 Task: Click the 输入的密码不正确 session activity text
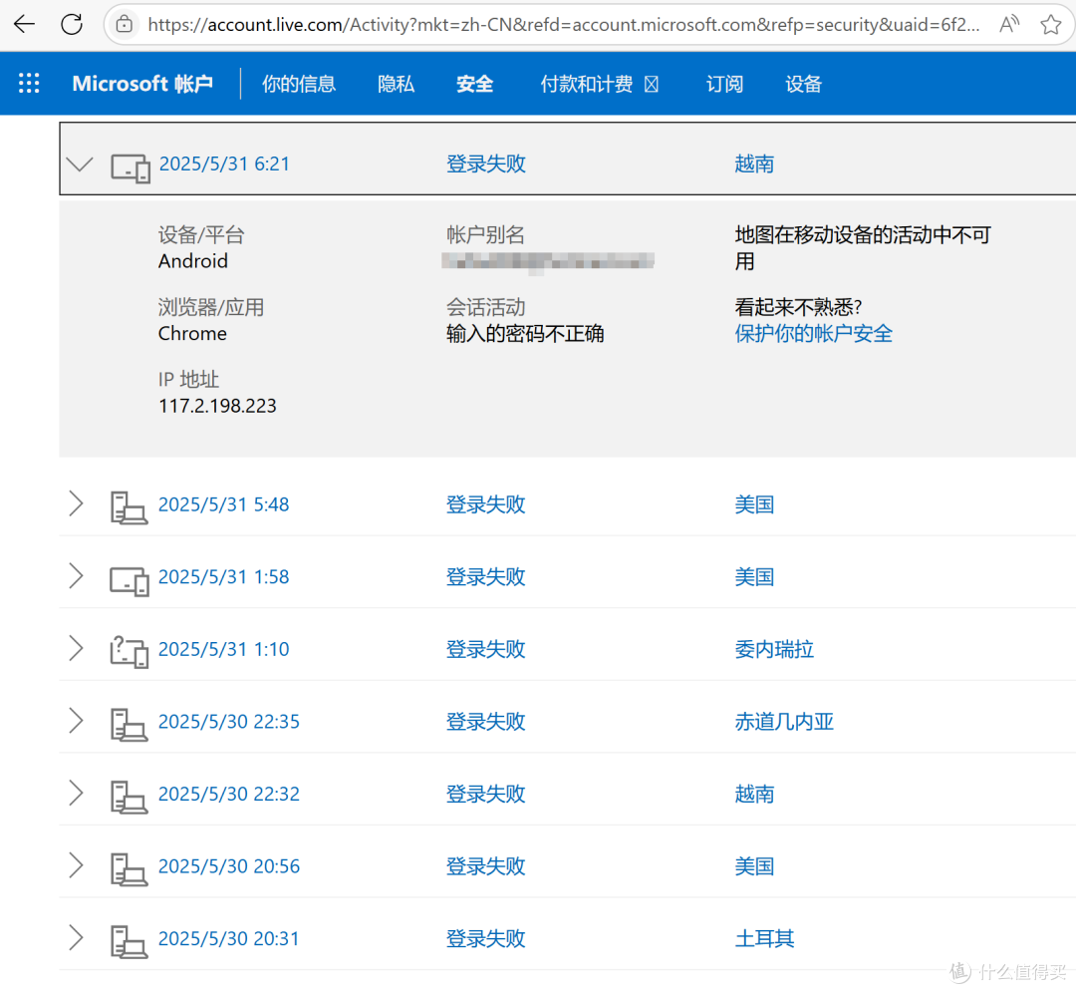coord(525,333)
